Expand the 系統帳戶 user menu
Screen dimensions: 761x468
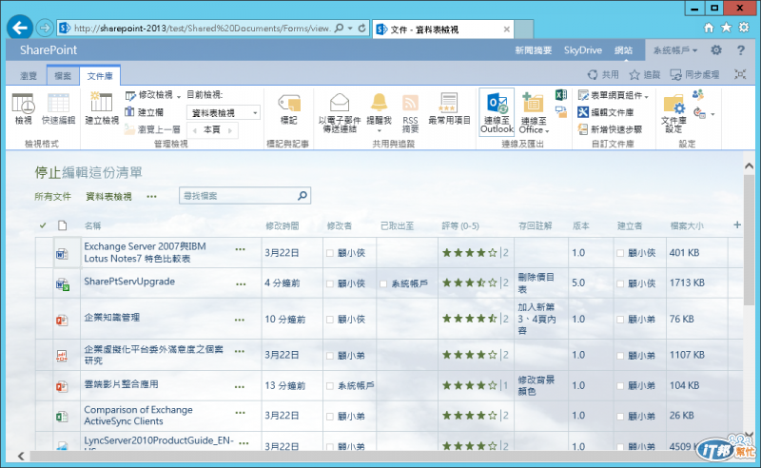click(675, 50)
